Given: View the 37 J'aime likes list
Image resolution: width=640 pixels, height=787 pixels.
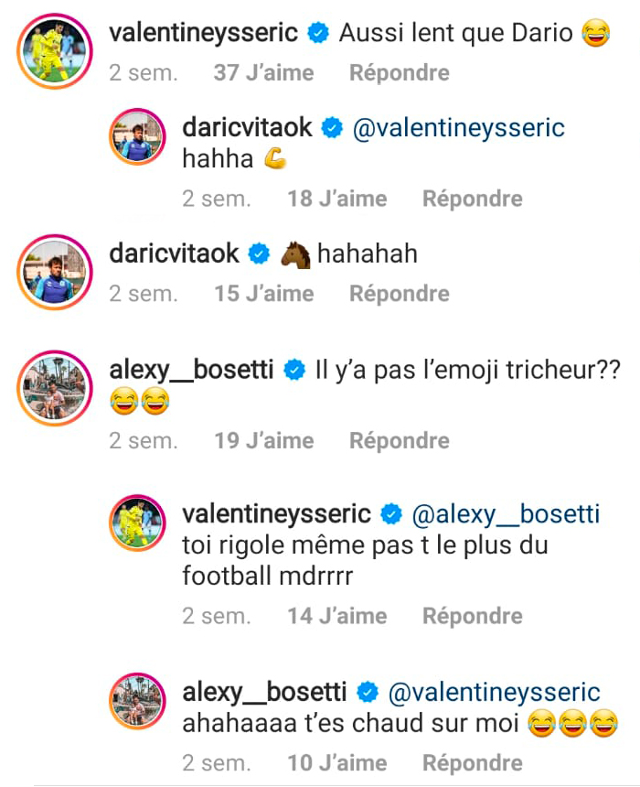Looking at the screenshot, I should pos(263,72).
